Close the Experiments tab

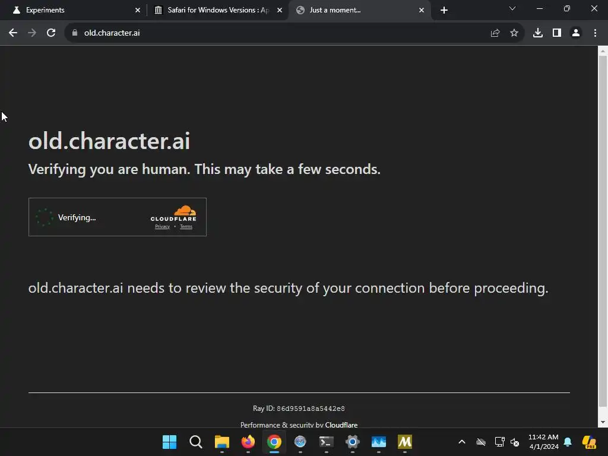[138, 10]
